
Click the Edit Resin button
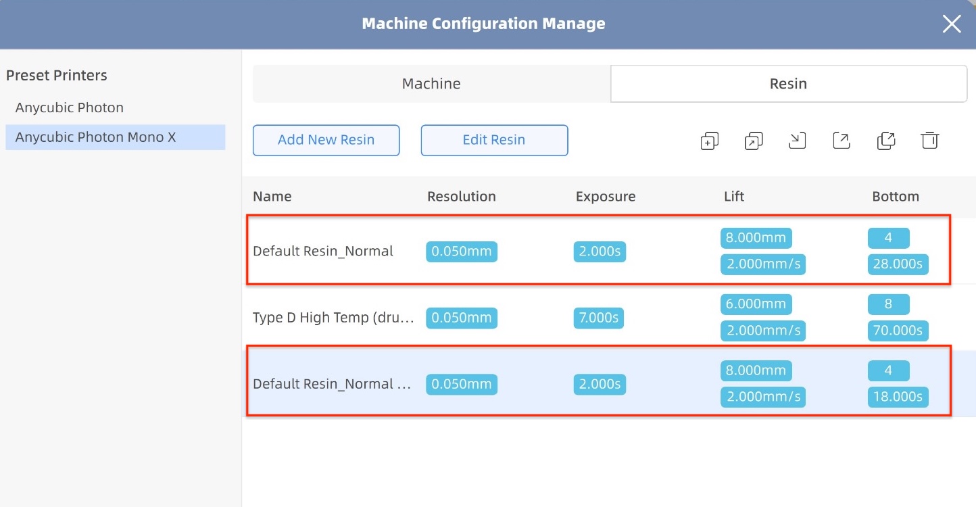(x=494, y=140)
